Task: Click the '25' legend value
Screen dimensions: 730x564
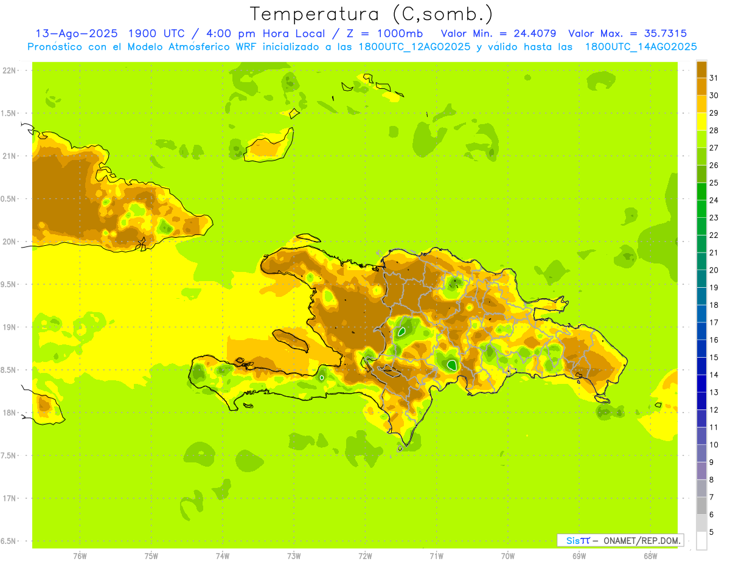Action: 714,183
